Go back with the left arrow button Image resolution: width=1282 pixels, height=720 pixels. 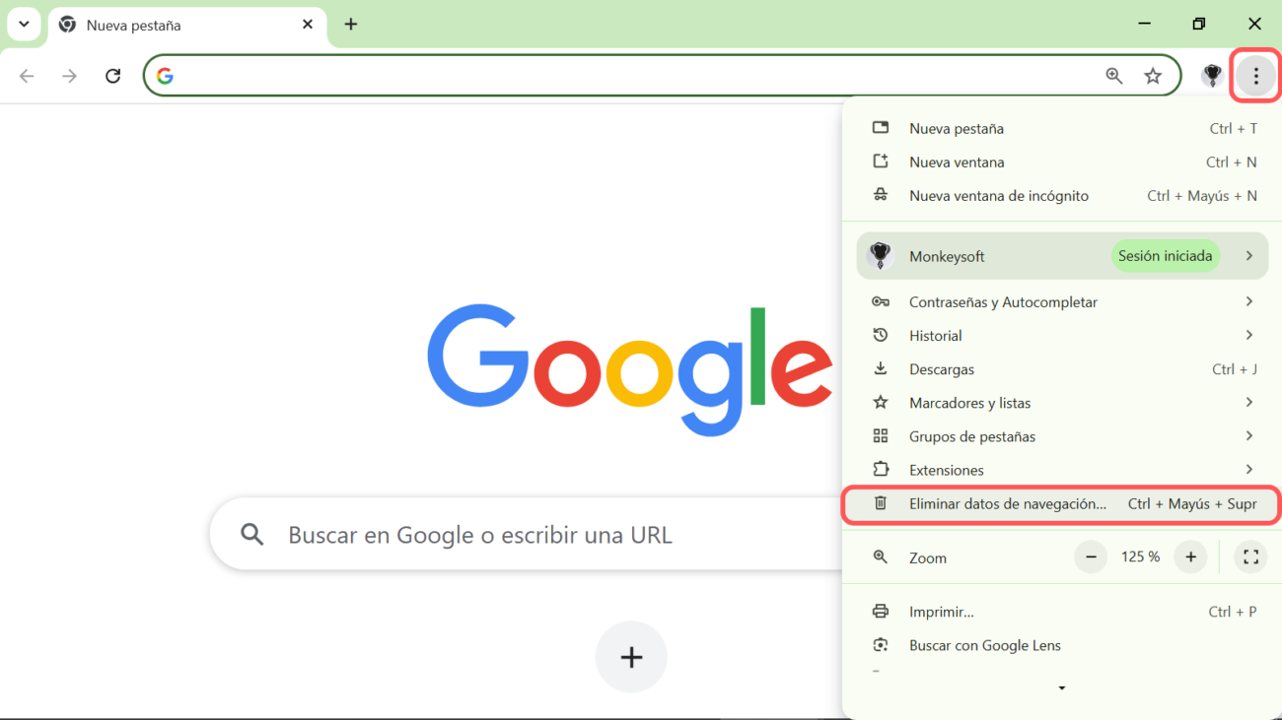pyautogui.click(x=27, y=76)
